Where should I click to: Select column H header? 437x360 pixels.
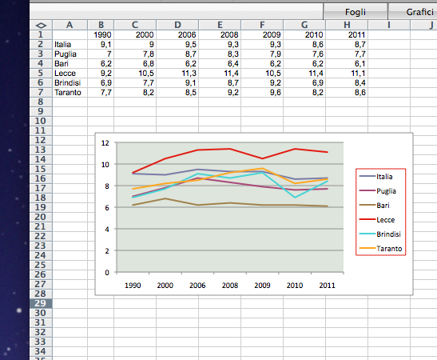347,25
